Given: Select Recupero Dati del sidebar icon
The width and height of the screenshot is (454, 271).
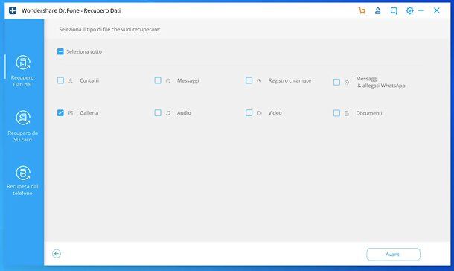Looking at the screenshot, I should [23, 63].
